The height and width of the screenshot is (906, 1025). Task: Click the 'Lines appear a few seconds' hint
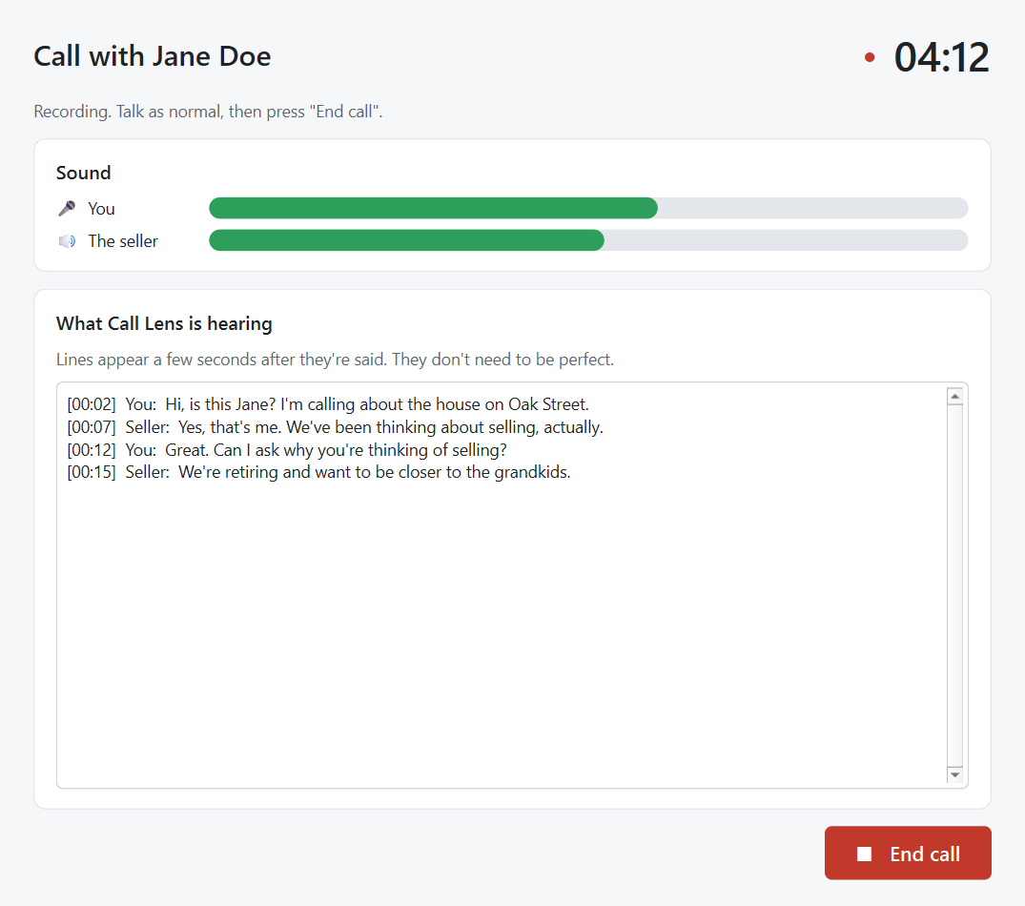tap(335, 360)
